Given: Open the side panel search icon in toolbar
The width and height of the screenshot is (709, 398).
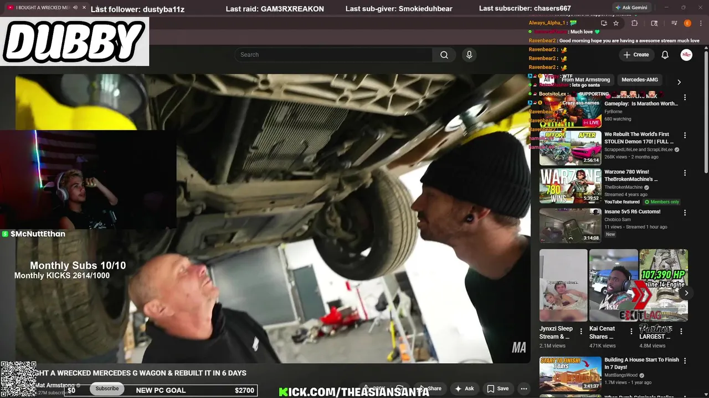Looking at the screenshot, I should pos(654,23).
